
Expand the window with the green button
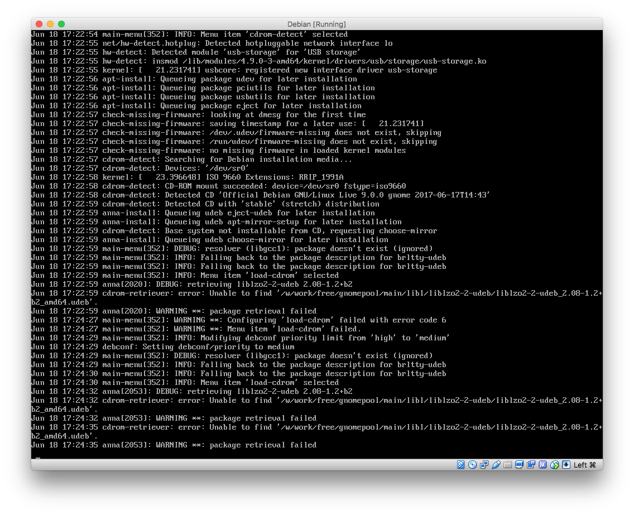pyautogui.click(x=61, y=24)
